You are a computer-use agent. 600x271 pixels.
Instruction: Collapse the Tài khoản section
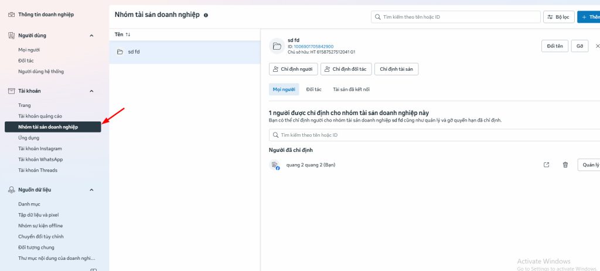91,91
